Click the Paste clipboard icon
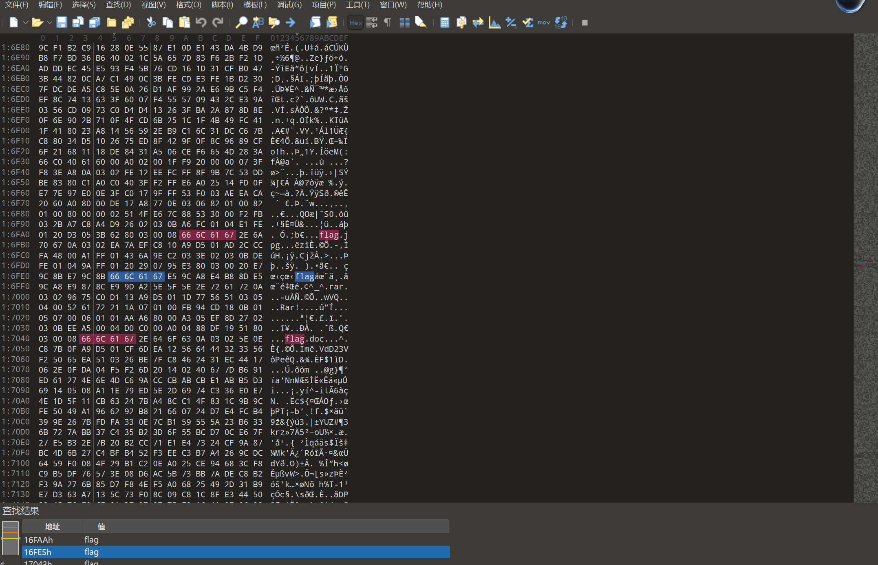This screenshot has width=878, height=565. pos(185,22)
